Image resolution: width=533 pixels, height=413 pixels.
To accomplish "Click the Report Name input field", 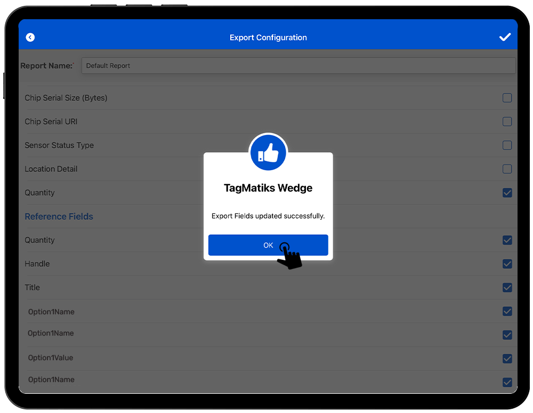I will point(298,66).
